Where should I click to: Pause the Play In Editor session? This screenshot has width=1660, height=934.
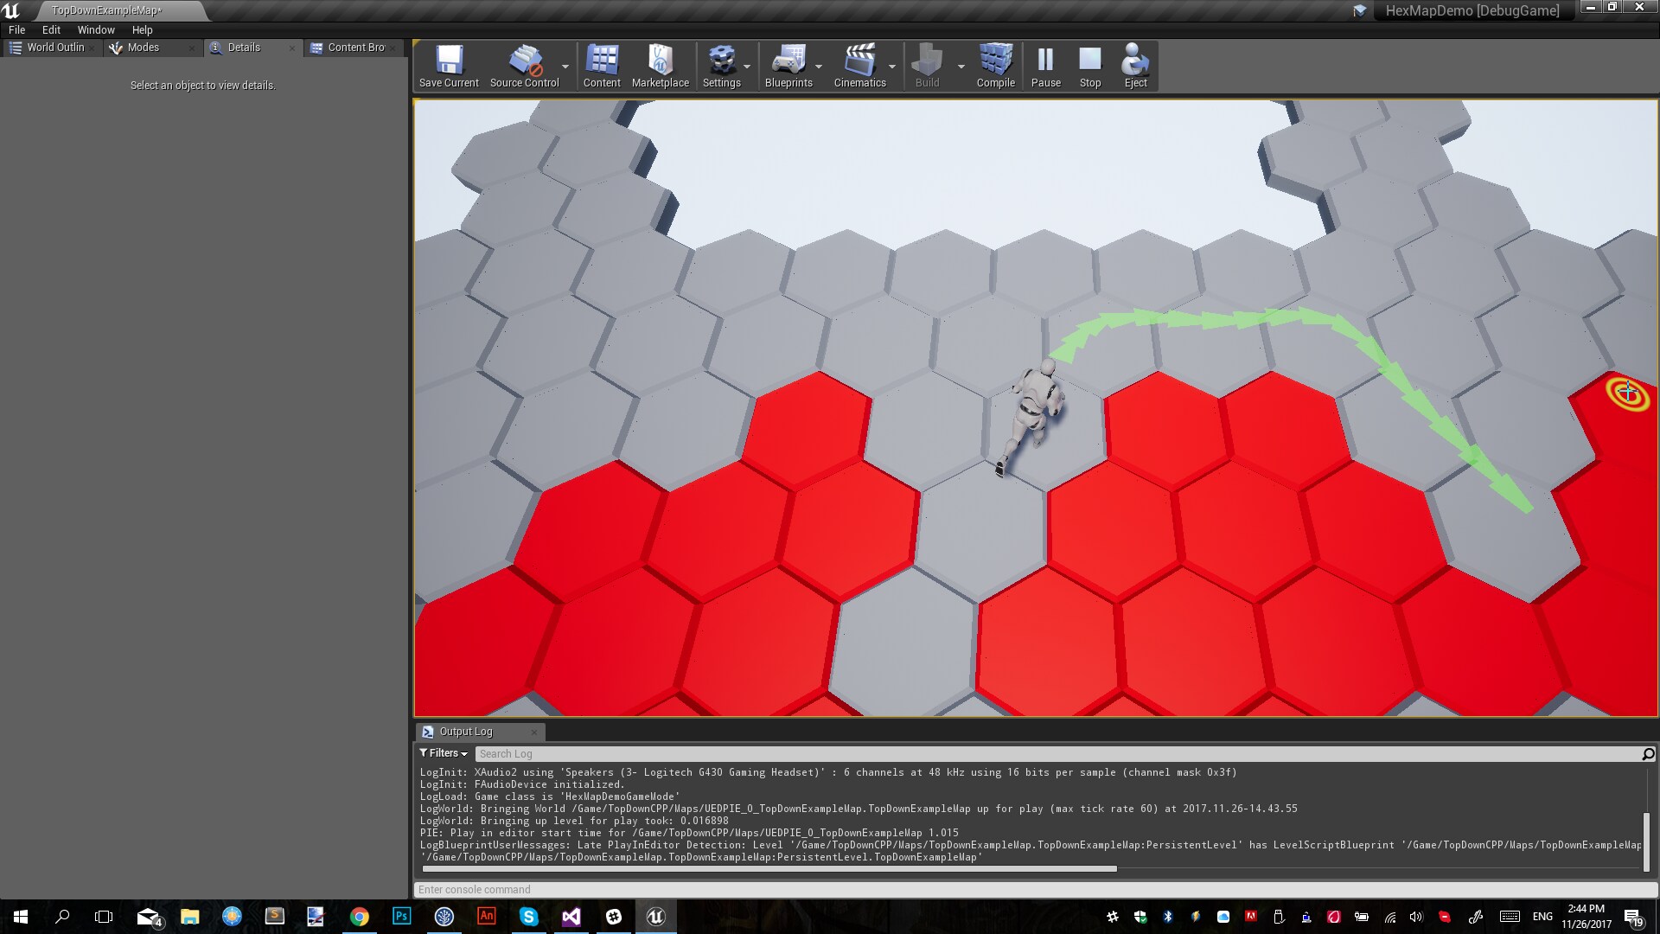(1045, 65)
